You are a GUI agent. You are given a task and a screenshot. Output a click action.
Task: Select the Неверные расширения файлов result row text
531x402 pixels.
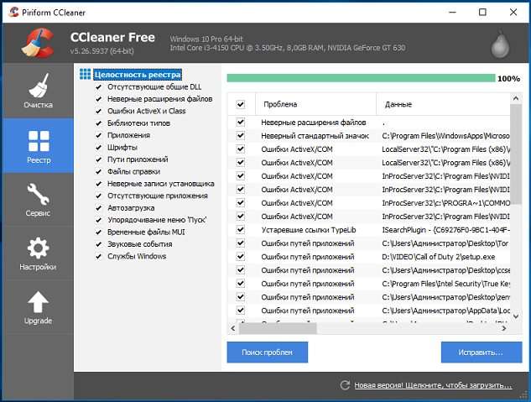[314, 123]
